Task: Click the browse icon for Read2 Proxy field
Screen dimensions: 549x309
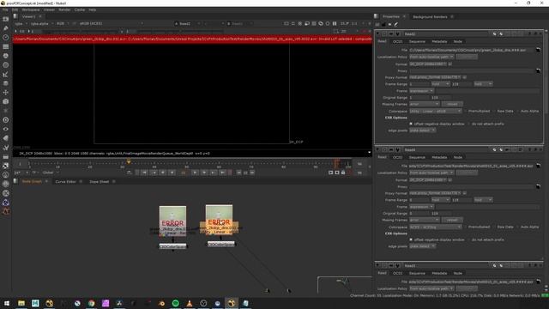Action: click(x=538, y=70)
